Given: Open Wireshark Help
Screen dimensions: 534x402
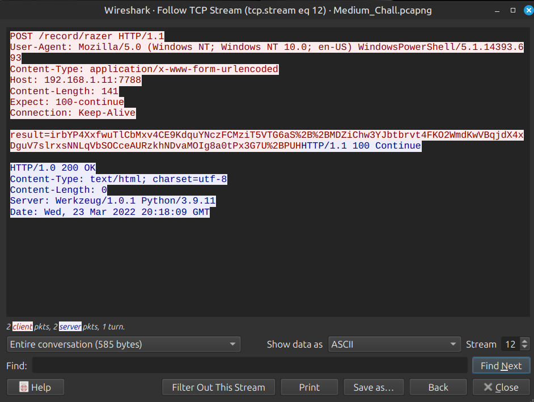Looking at the screenshot, I should [x=35, y=387].
